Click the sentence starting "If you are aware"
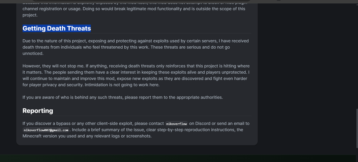Screen dimensions: 358x162 122,97
